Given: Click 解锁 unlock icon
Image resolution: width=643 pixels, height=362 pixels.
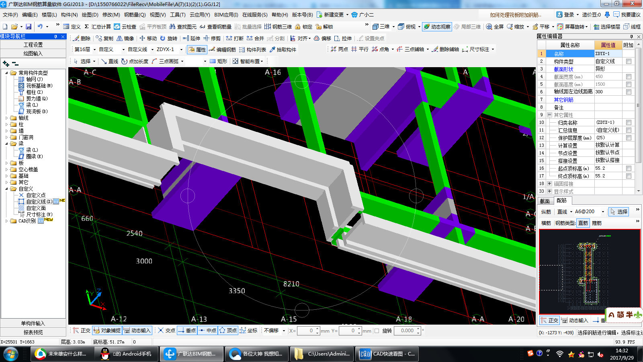Looking at the screenshot, I should pyautogui.click(x=325, y=27).
